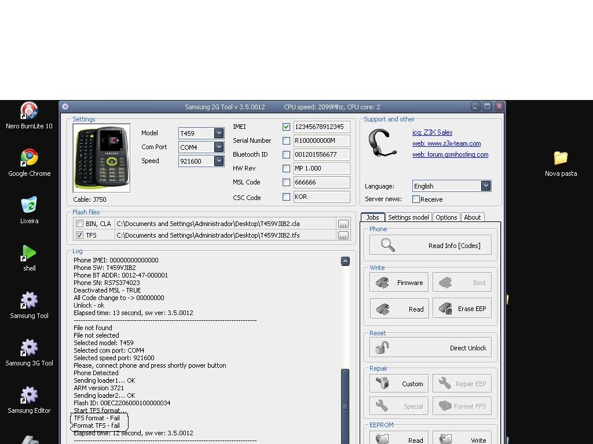The height and width of the screenshot is (444, 593).
Task: Launch Google Chrome from the desktop
Action: 29,163
